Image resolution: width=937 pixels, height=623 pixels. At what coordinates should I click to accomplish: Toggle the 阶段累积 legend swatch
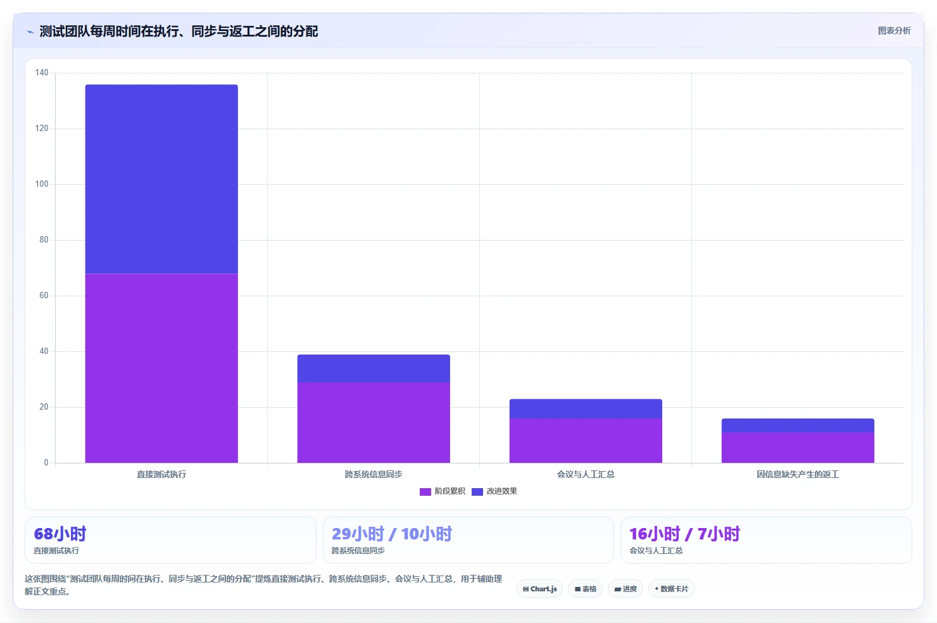tap(425, 492)
